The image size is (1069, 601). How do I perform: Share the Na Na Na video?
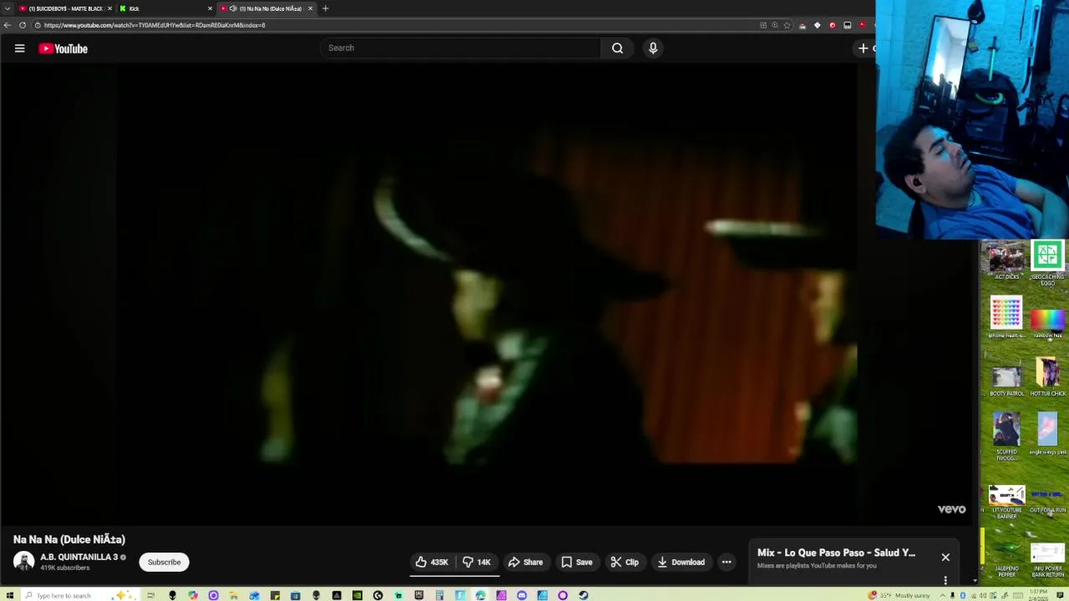(525, 562)
